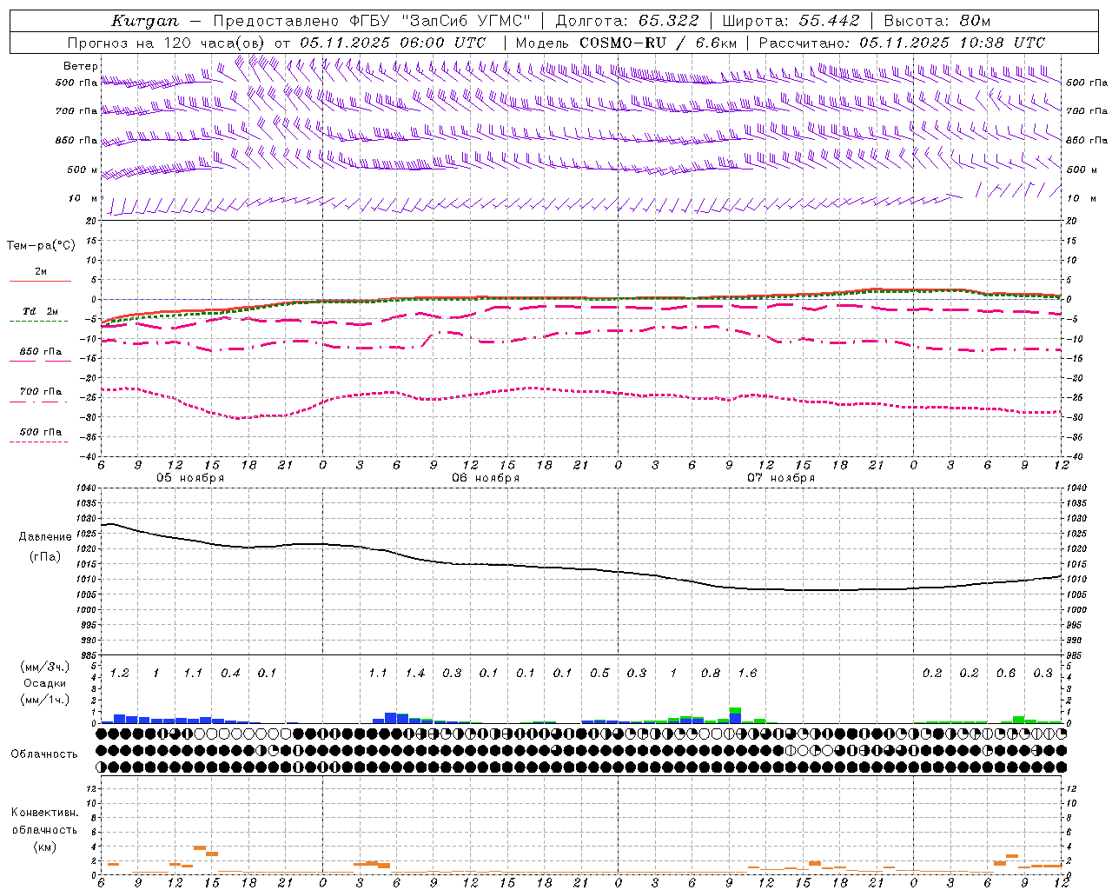Click the "0.8" three-hour precipitation value
1112x890 pixels.
[711, 674]
